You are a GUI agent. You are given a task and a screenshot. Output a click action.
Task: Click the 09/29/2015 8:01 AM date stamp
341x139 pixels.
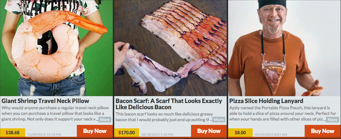tap(271, 135)
